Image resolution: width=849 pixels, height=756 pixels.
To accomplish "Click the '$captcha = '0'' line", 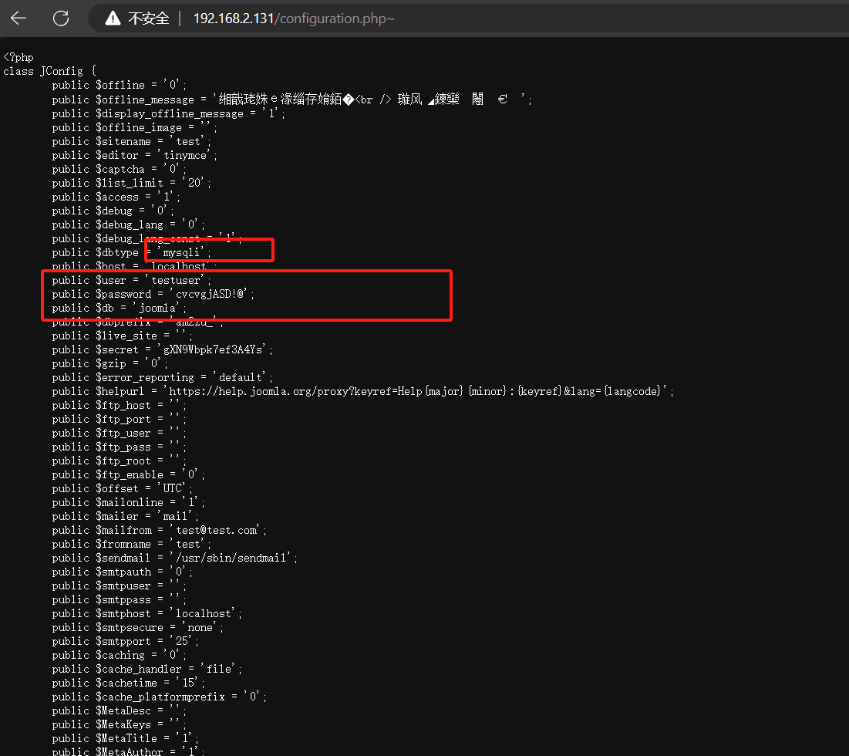I will (119, 169).
